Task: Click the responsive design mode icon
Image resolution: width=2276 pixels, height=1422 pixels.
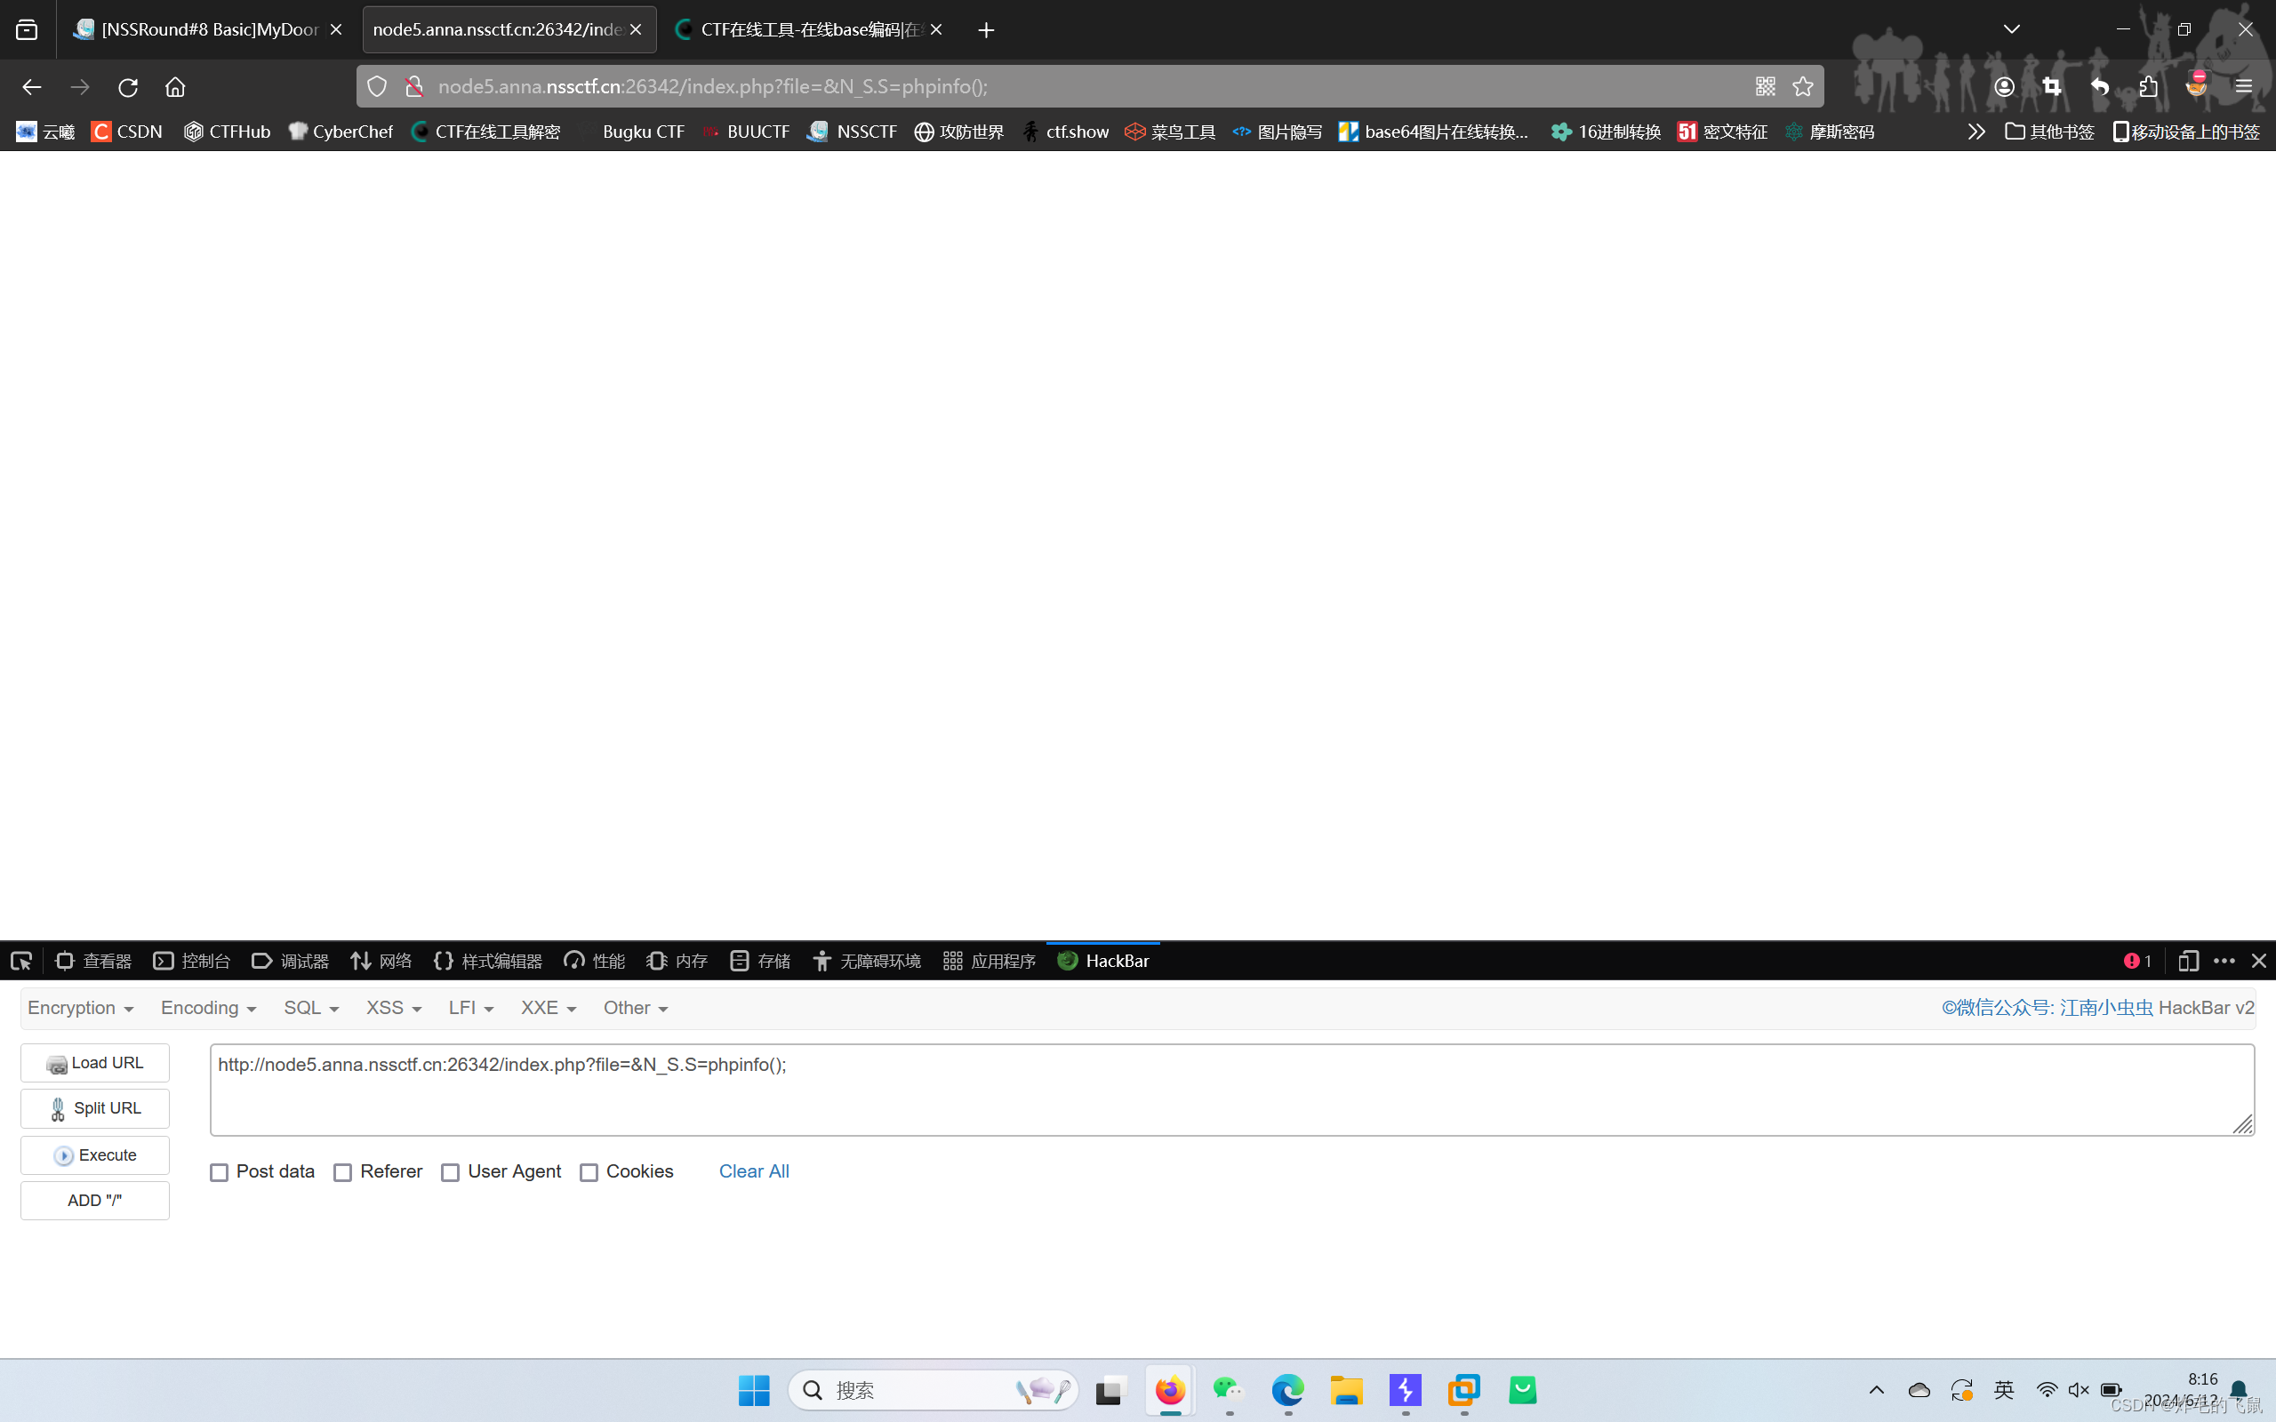Action: (2188, 960)
